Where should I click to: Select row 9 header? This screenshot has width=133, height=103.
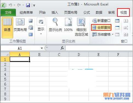point(5,99)
